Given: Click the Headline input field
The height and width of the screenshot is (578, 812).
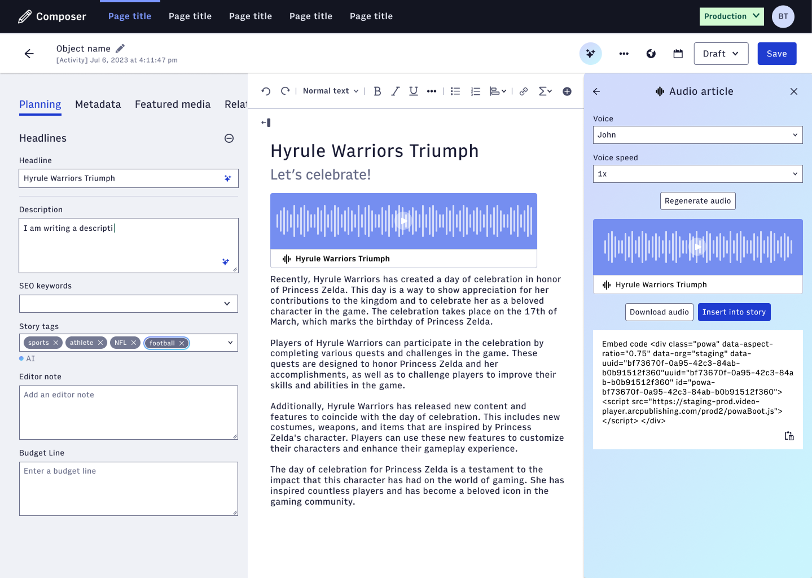Looking at the screenshot, I should (129, 178).
